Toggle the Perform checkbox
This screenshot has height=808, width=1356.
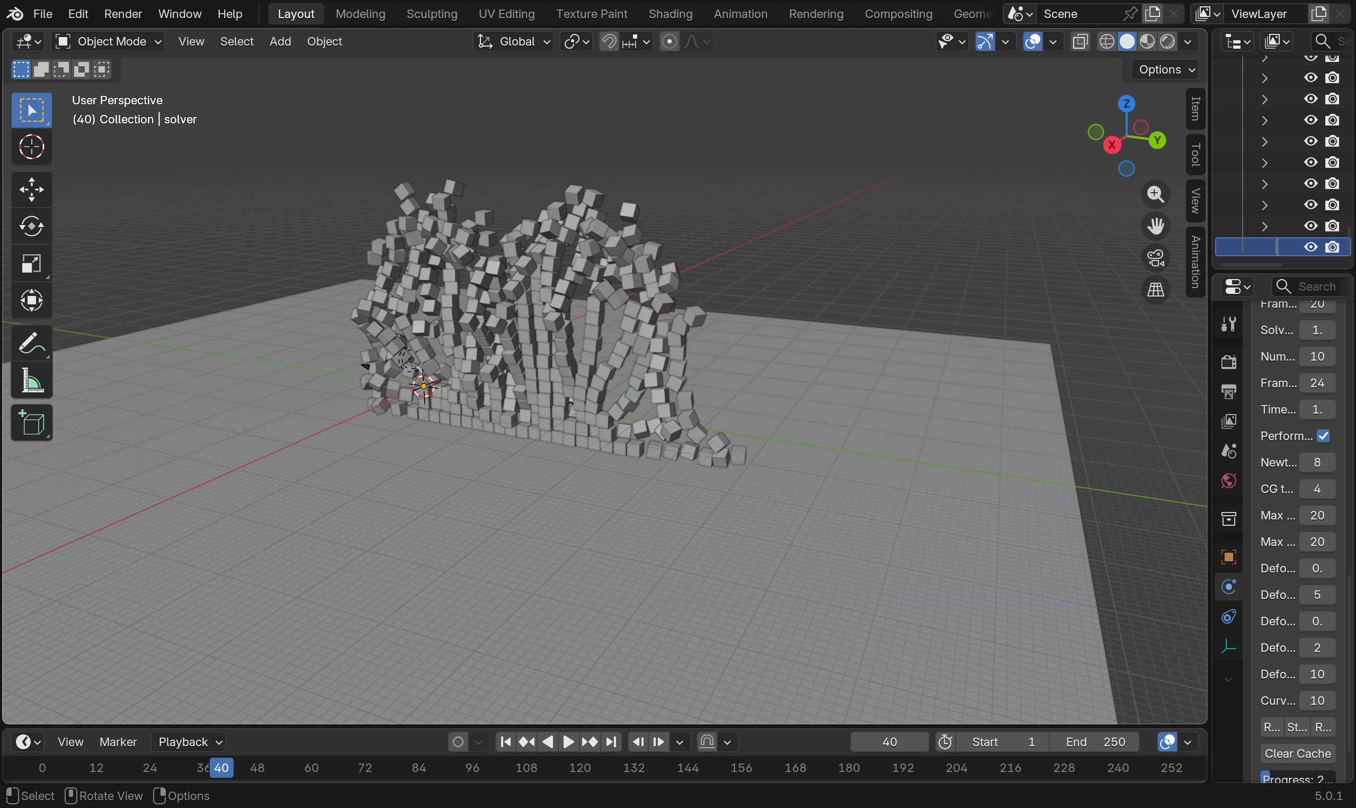1323,436
